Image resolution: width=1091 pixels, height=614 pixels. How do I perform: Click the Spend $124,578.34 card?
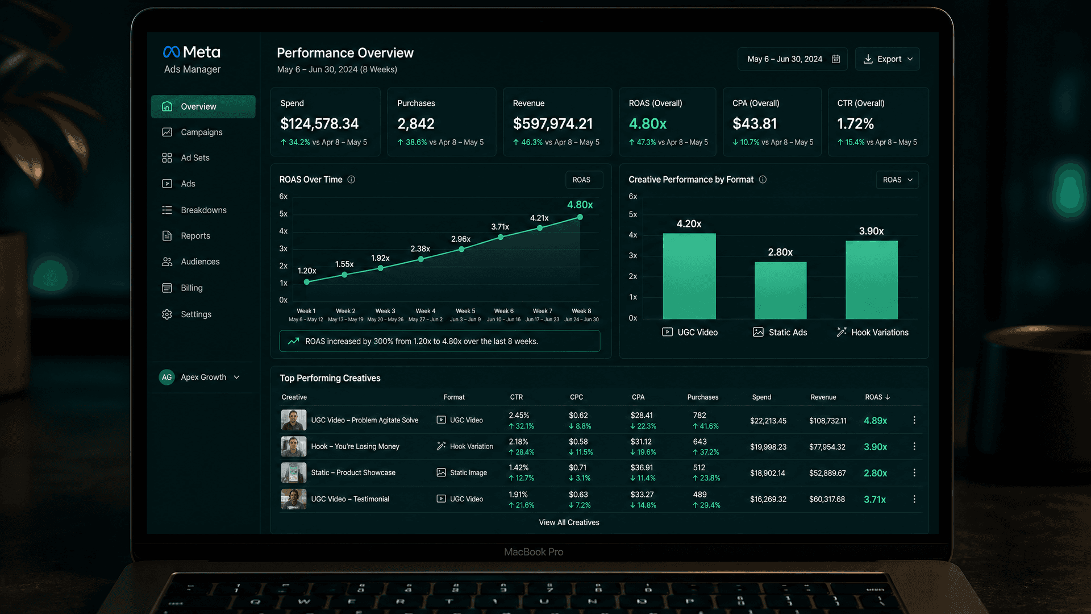coord(326,122)
